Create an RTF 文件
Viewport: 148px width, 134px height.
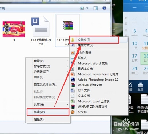[x=99, y=90]
